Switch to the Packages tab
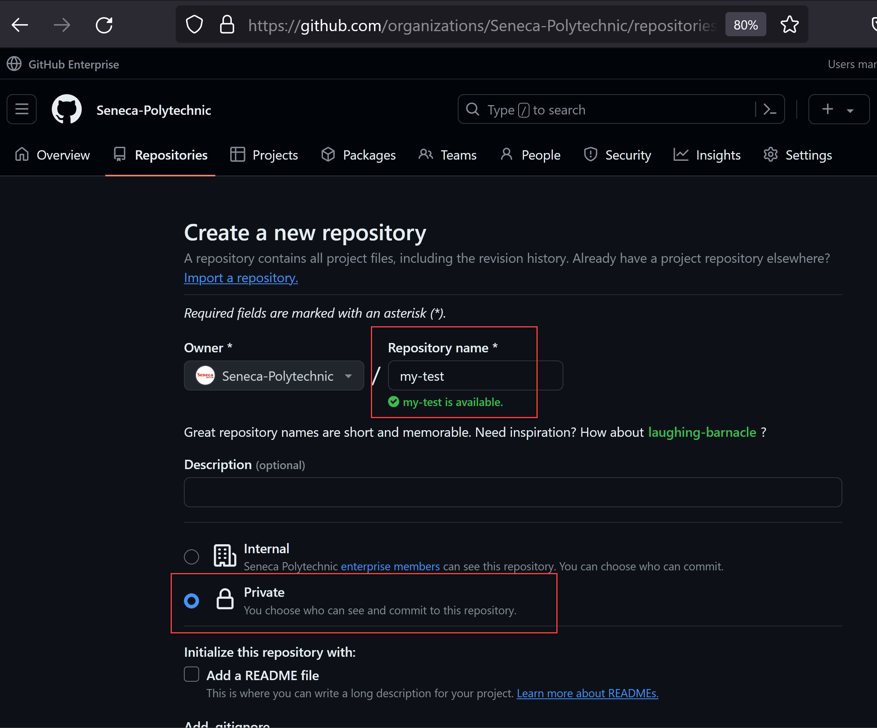Screen dimensions: 877x728 358,155
